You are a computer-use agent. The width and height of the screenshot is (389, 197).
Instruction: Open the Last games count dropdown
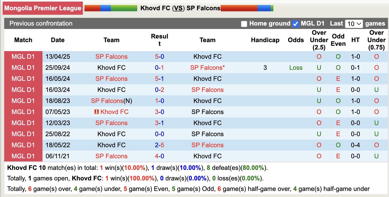[x=354, y=23]
